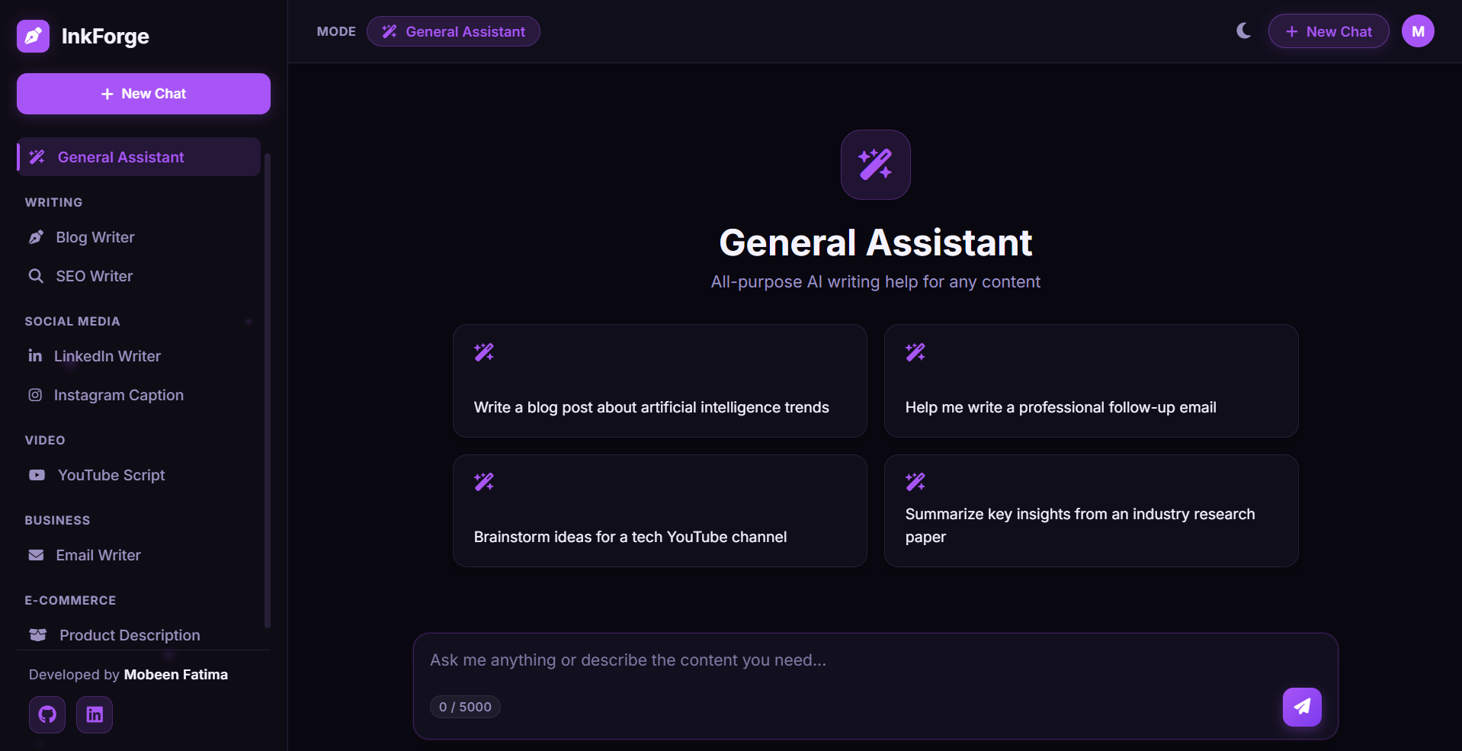Select the AI trends blog post suggestion
The image size is (1462, 751).
tap(659, 380)
